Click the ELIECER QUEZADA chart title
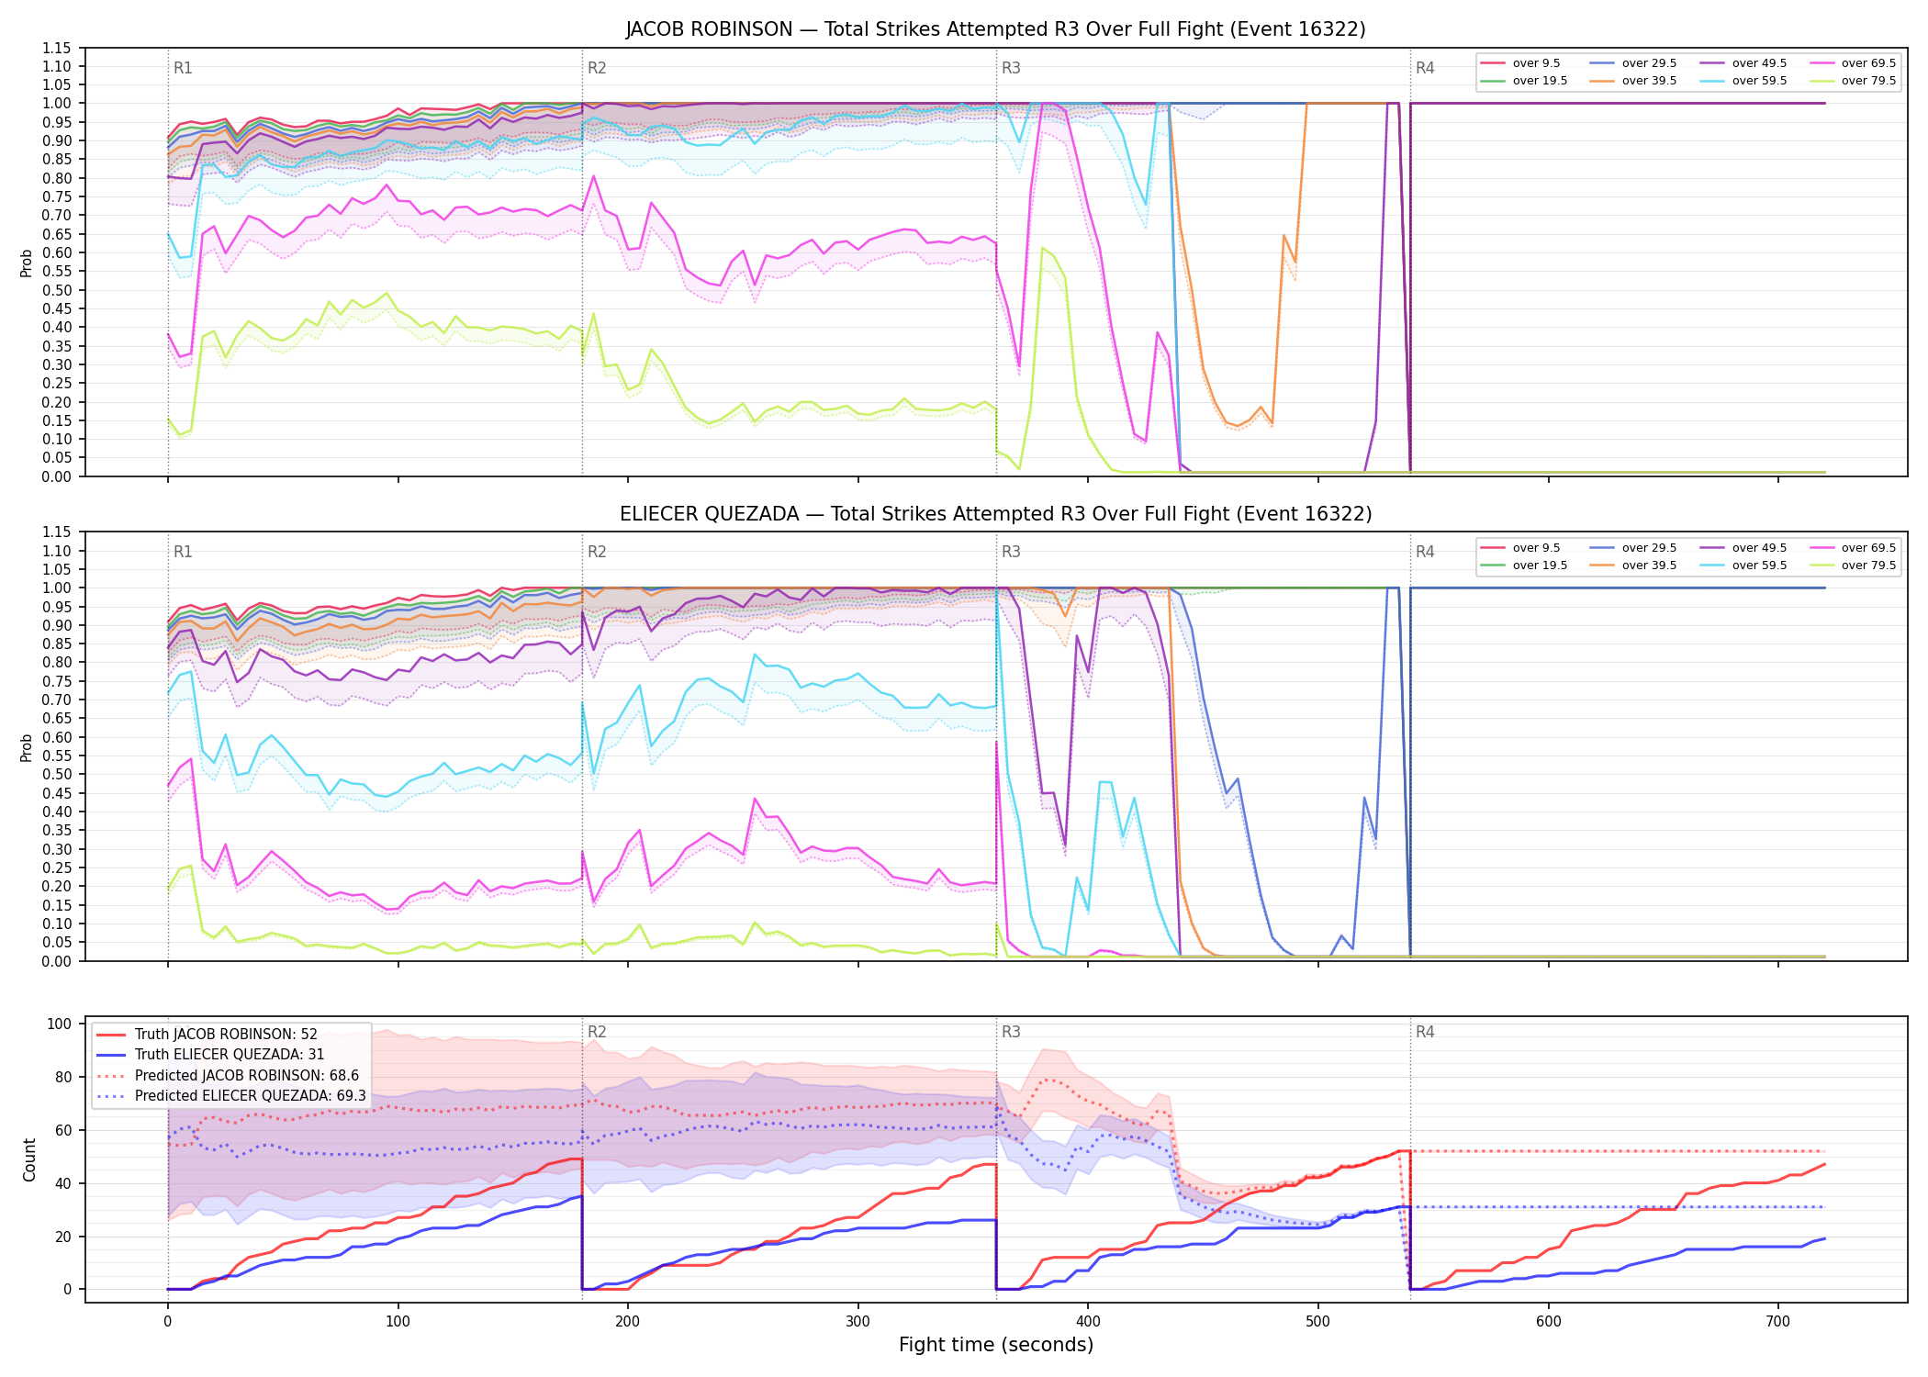The image size is (1928, 1377). [x=995, y=514]
